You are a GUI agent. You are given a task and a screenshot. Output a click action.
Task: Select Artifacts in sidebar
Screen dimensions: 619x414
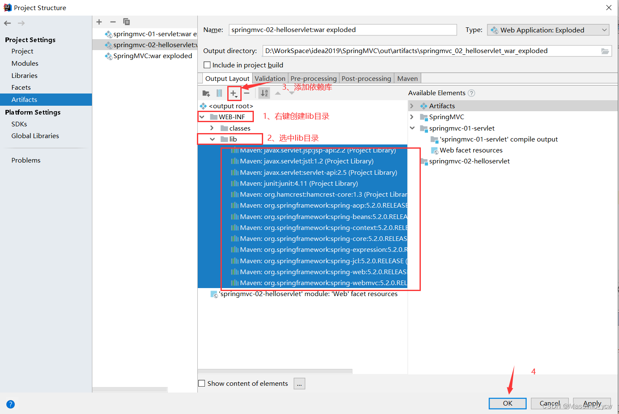[46, 99]
